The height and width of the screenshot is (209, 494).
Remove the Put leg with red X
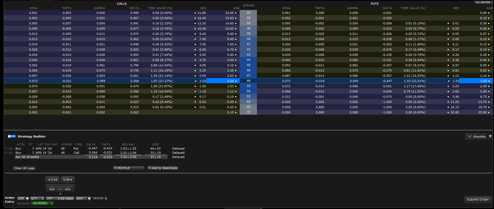(x=6, y=148)
